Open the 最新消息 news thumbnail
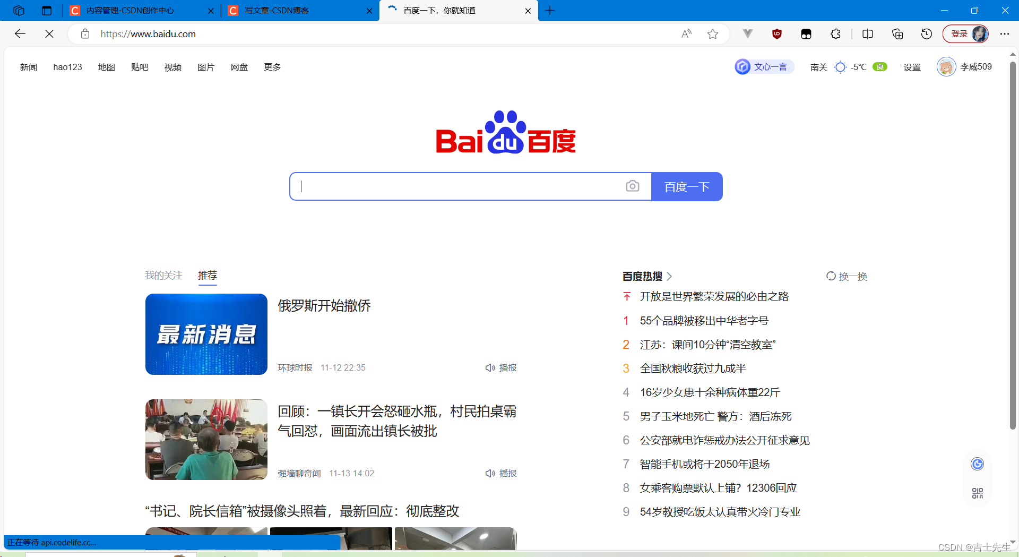1019x557 pixels. 206,334
